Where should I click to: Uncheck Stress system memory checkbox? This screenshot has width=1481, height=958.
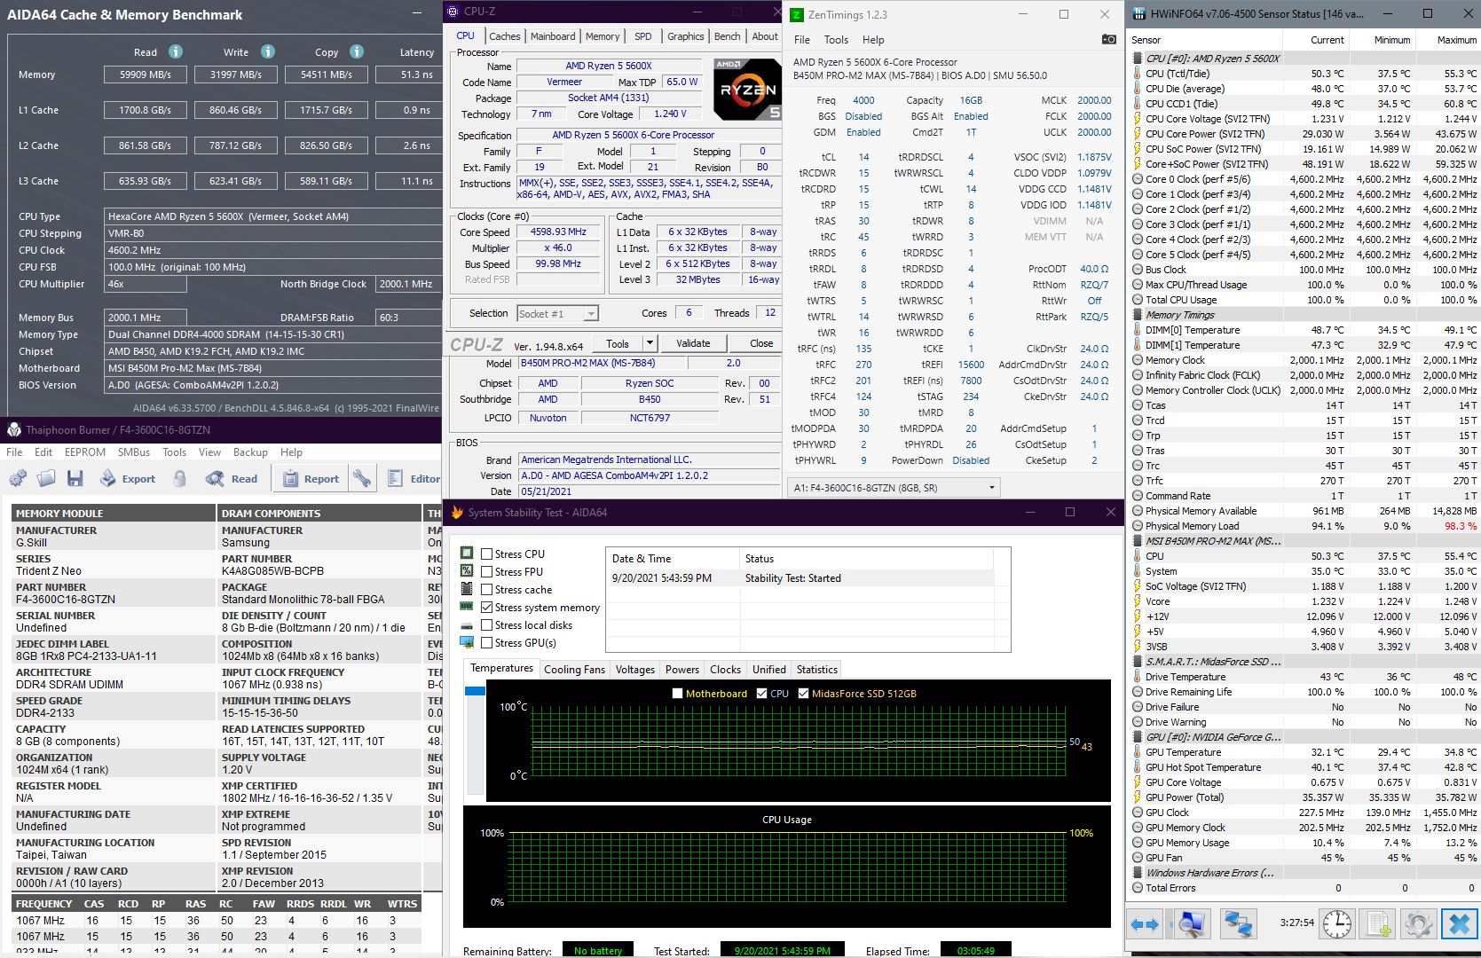point(486,607)
